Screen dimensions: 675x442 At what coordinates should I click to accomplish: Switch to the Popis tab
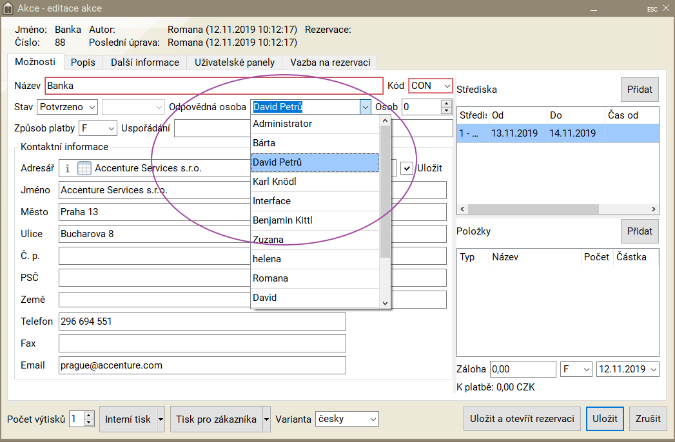tap(83, 62)
